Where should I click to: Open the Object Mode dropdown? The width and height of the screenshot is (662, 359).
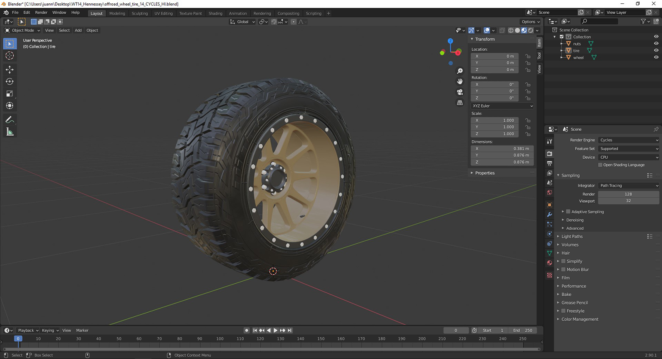coord(22,30)
